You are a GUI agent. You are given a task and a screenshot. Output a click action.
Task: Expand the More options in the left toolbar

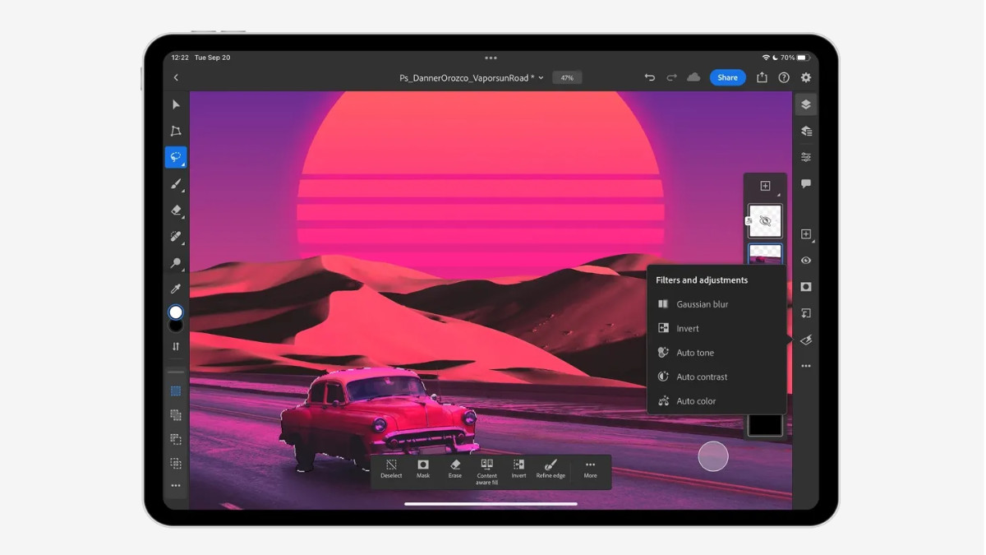point(175,485)
